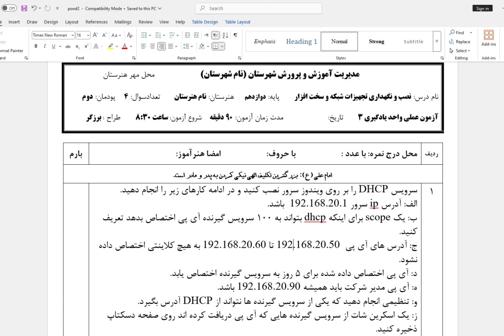Click the Sort A-Z icon
Image resolution: width=504 pixels, height=336 pixels.
(225, 35)
